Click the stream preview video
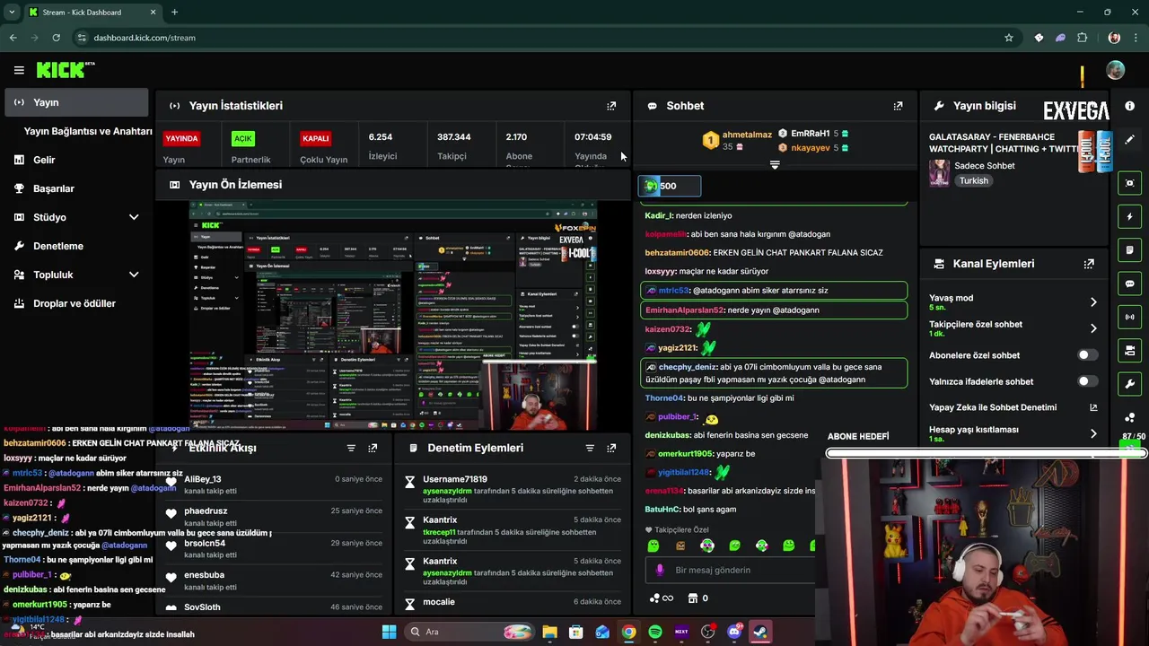This screenshot has height=646, width=1149. (393, 316)
